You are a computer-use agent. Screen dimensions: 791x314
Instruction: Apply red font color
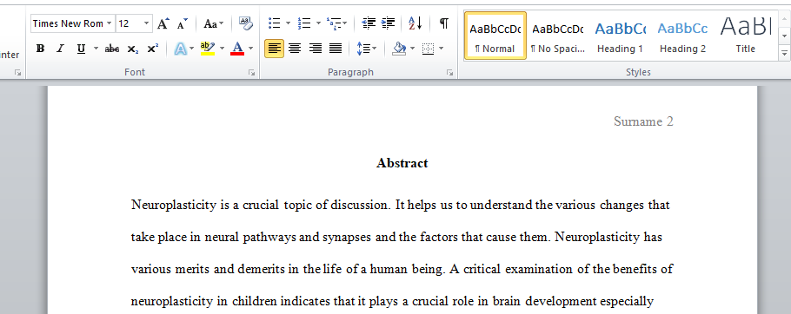click(x=237, y=49)
